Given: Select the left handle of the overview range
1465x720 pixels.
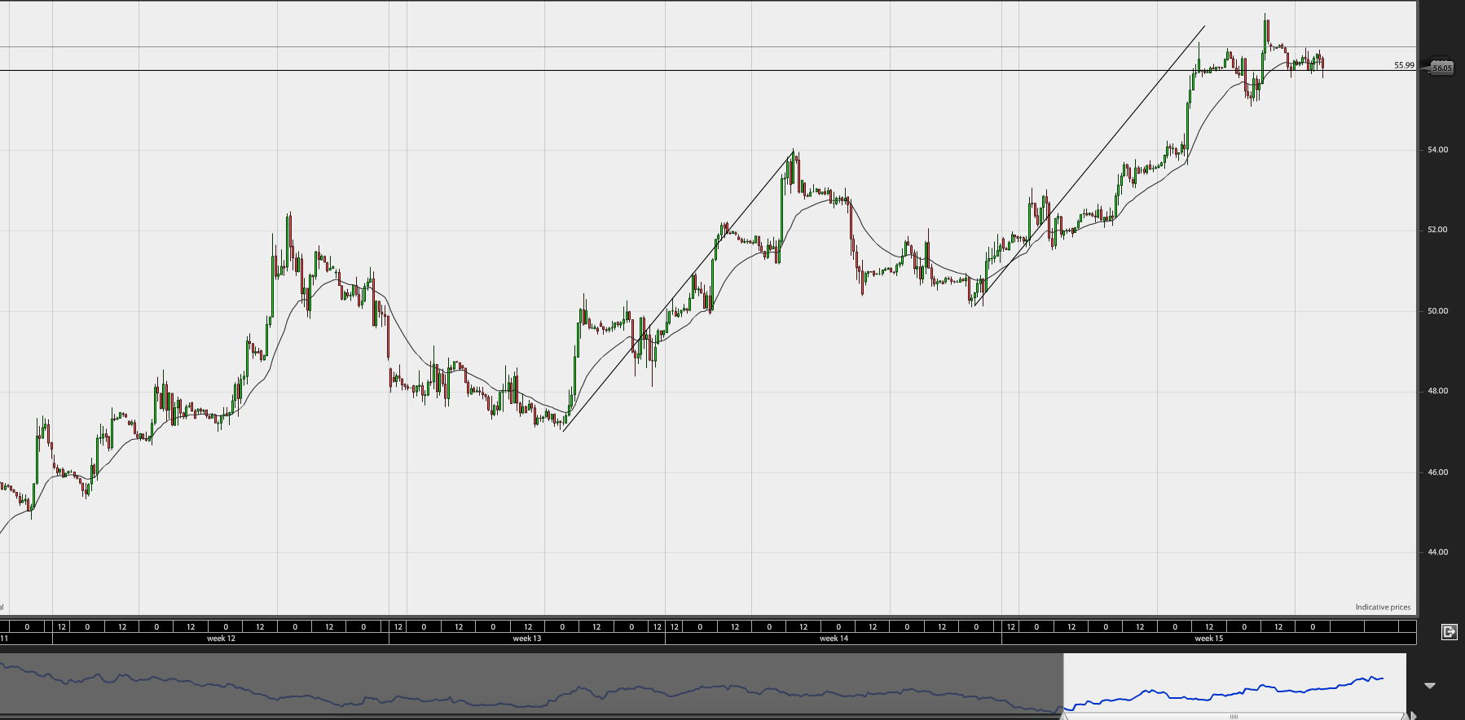Looking at the screenshot, I should 1063,714.
